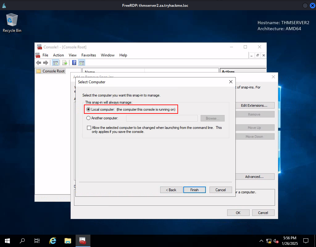Click the Export List toolbar icon

click(65, 63)
